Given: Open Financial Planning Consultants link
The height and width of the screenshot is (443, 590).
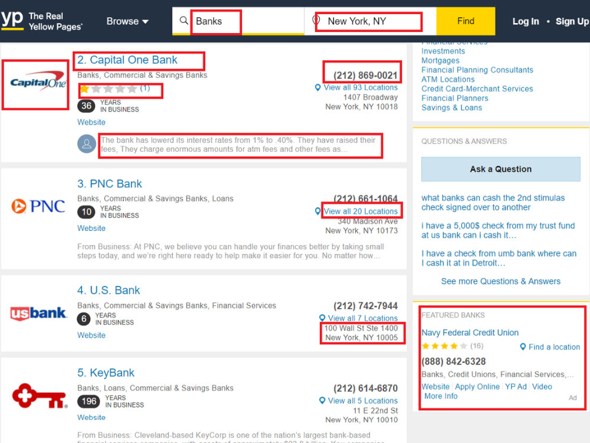Looking at the screenshot, I should click(x=477, y=70).
